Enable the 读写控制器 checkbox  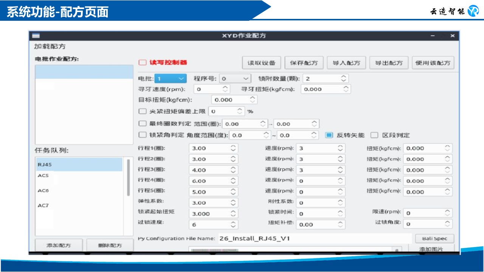pyautogui.click(x=142, y=62)
